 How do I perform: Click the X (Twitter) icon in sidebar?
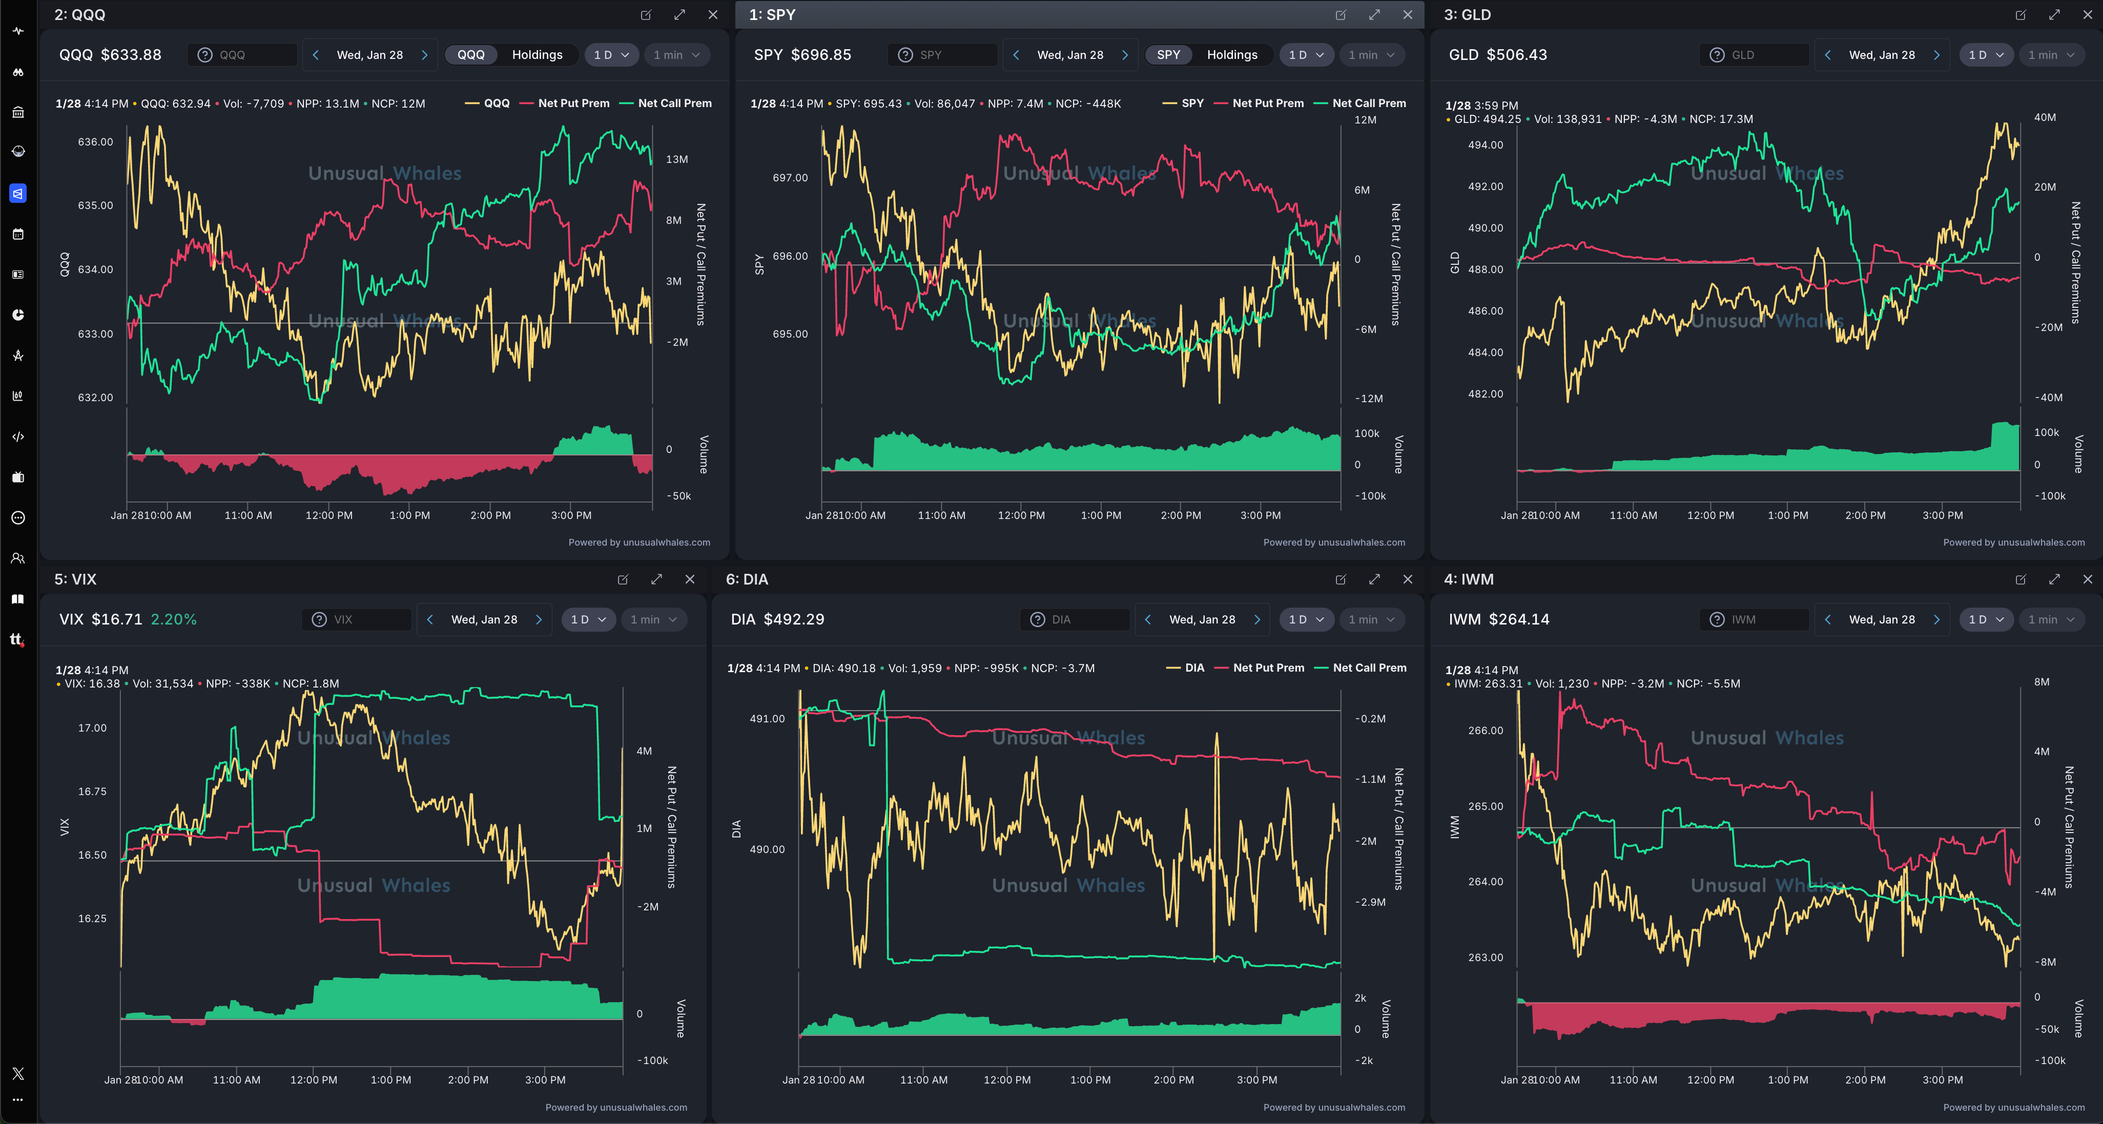[x=18, y=1073]
